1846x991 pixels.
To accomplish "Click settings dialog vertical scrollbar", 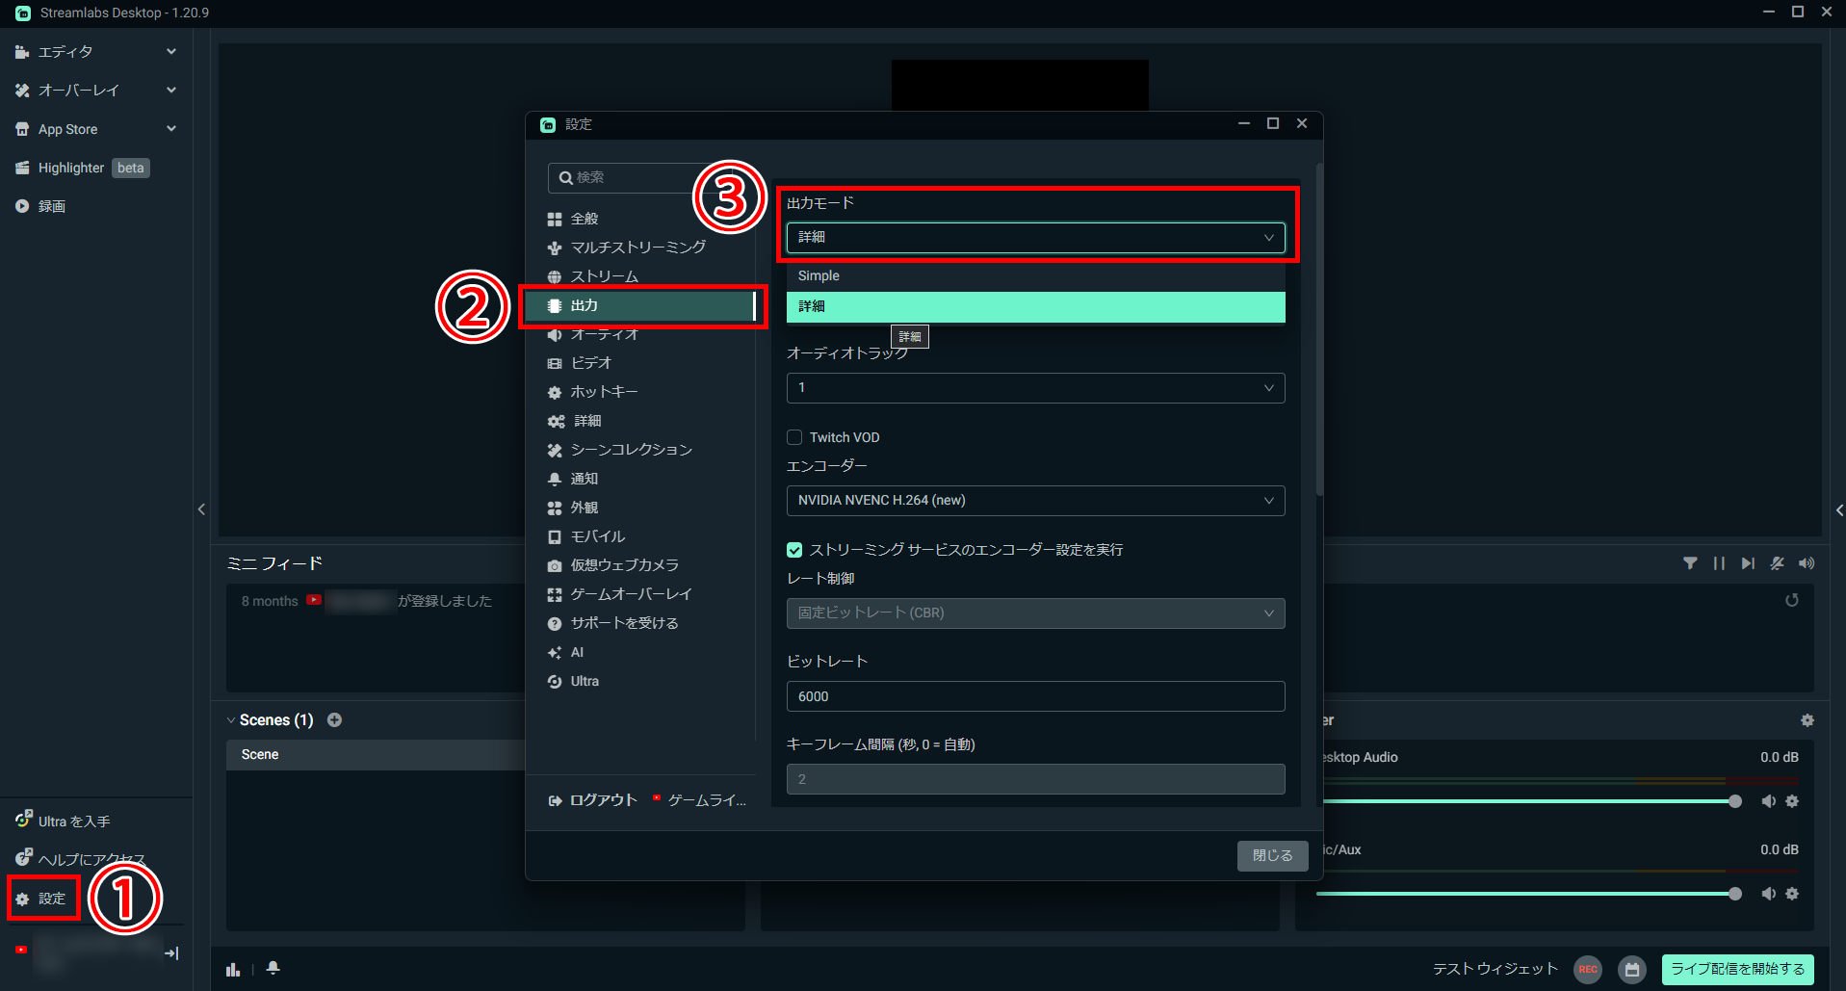I will [x=1319, y=329].
